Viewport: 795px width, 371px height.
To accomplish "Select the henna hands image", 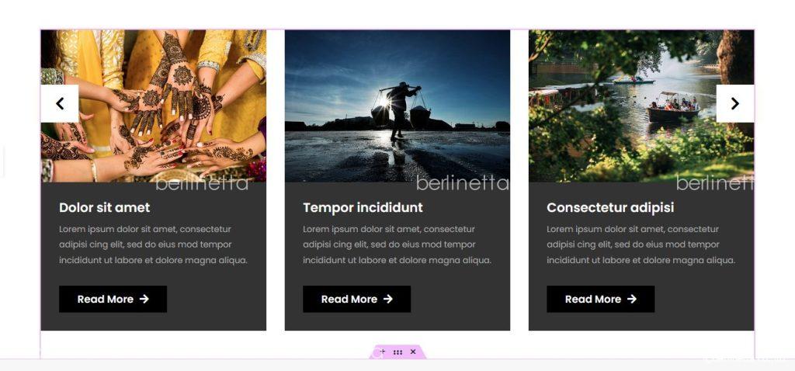I will tap(154, 106).
